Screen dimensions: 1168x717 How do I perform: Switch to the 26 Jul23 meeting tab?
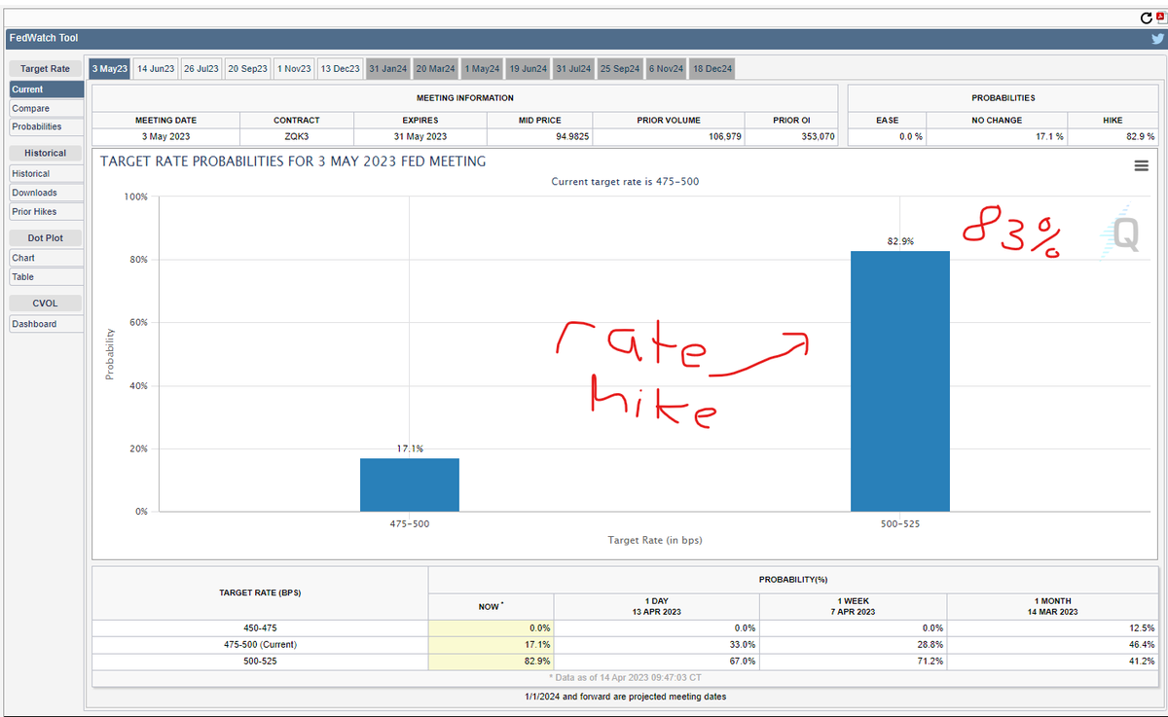[x=201, y=69]
